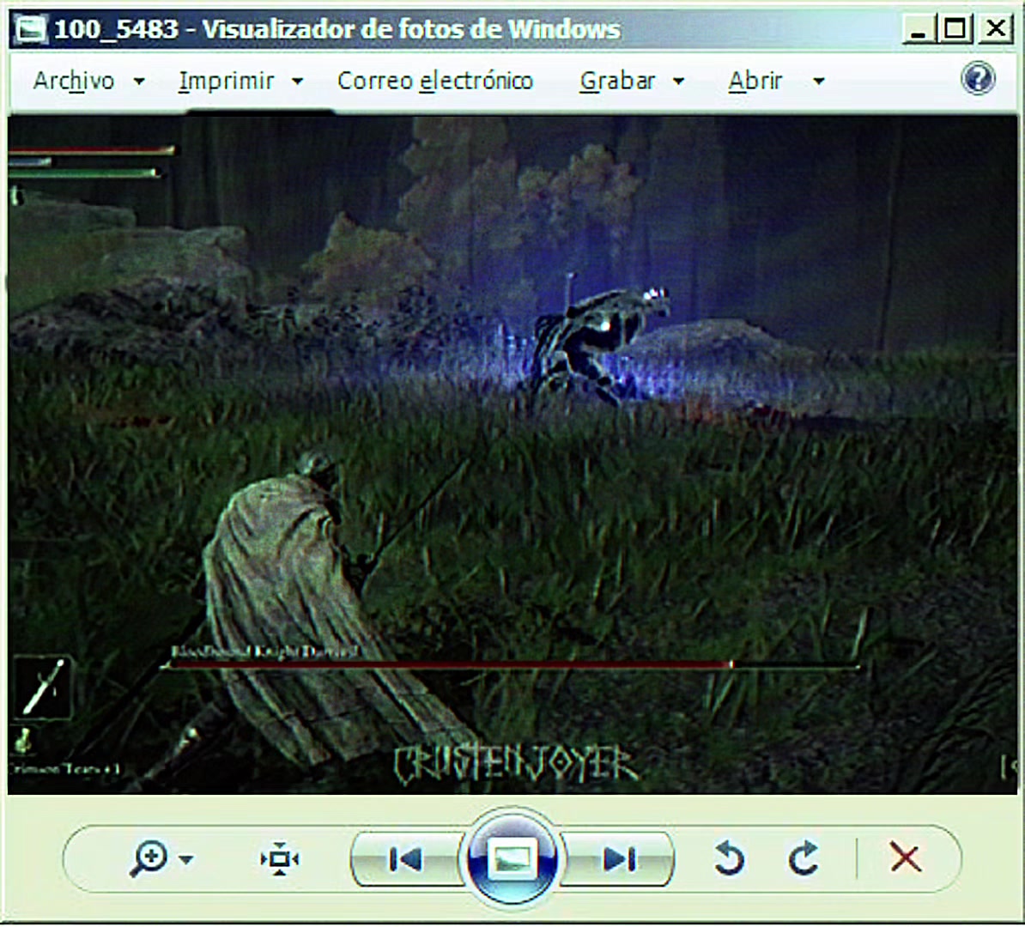Image resolution: width=1025 pixels, height=927 pixels.
Task: Open the Imprimir menu
Action: (226, 81)
